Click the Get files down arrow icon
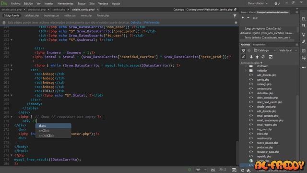The image size is (307, 173). pyautogui.click(x=251, y=57)
